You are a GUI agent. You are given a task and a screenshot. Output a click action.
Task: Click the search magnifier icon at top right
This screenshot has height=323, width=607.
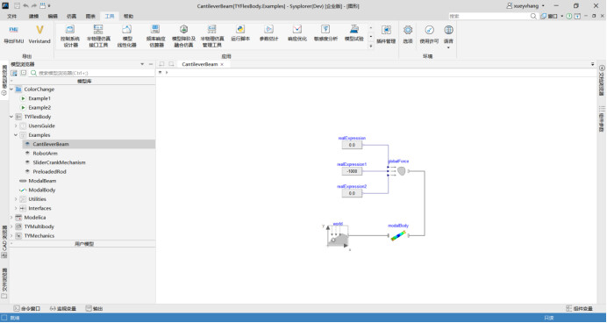533,17
